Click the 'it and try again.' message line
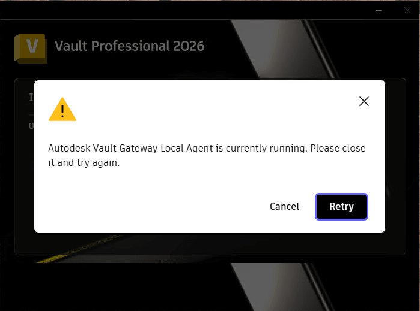The image size is (420, 311). (x=84, y=163)
